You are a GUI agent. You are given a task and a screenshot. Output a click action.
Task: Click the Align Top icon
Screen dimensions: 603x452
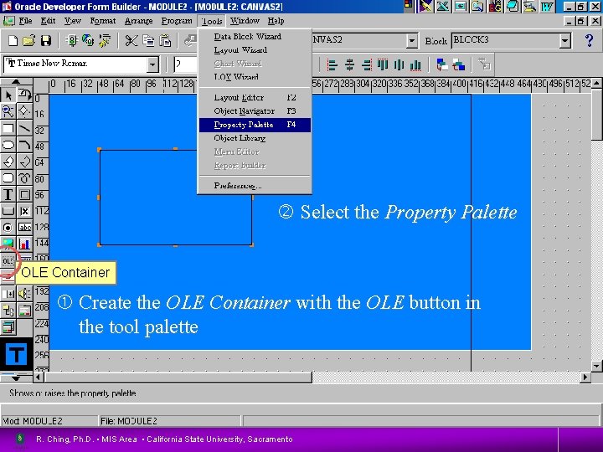tap(383, 64)
